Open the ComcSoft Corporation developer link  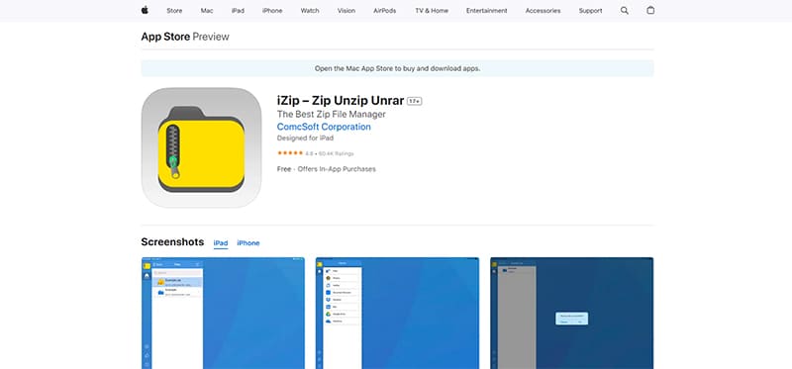click(x=324, y=127)
